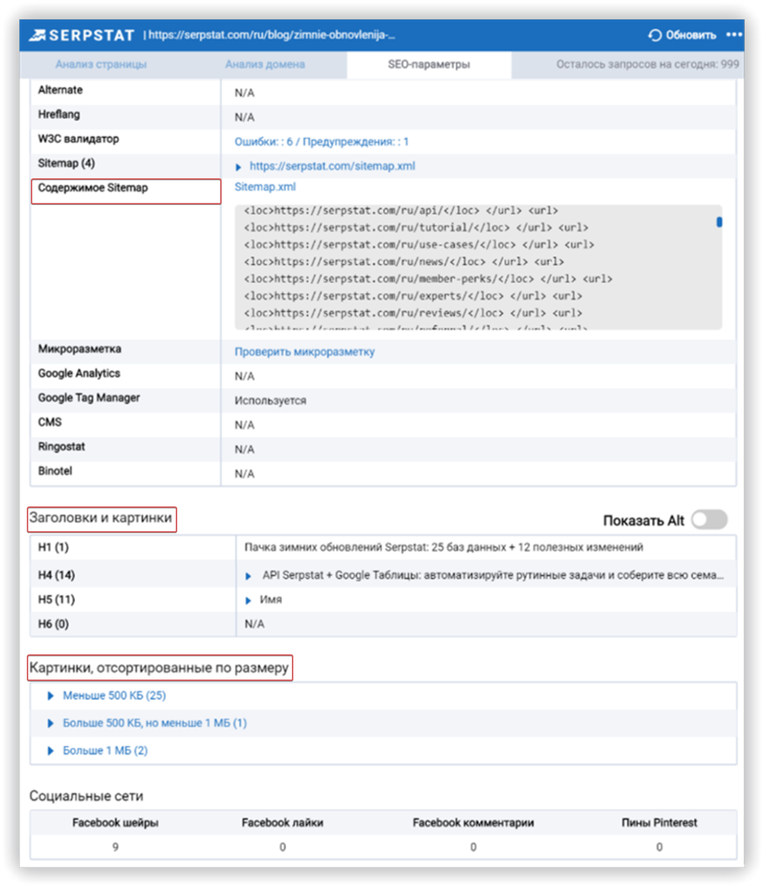Screen dimensions: 764x887
Task: Open the W3C validator errors and warnings link
Action: (321, 142)
